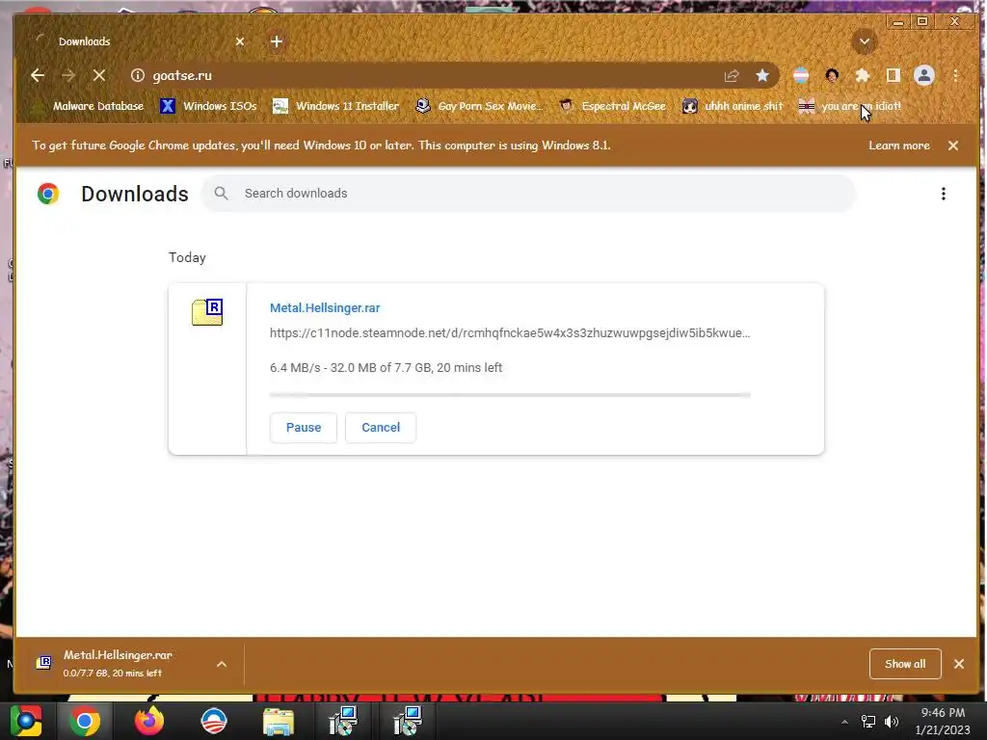Open the second installer setup taskbar icon
Viewport: 987px width, 740px height.
(408, 721)
